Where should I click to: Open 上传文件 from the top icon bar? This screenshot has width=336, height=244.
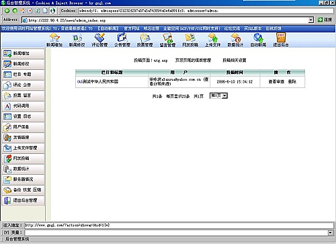[213, 40]
